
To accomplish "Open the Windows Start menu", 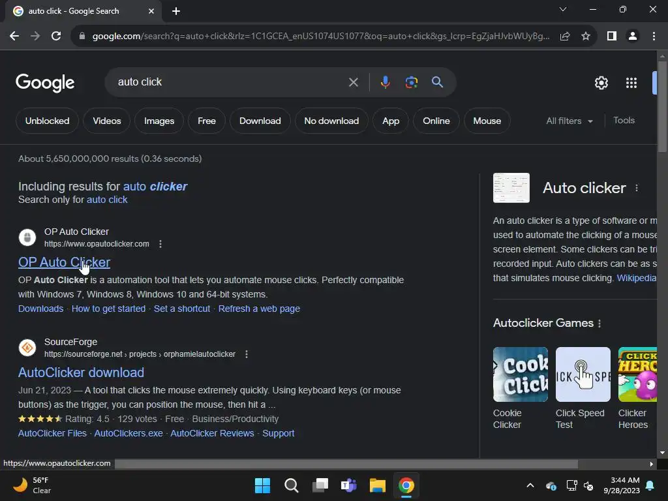I will pyautogui.click(x=262, y=485).
